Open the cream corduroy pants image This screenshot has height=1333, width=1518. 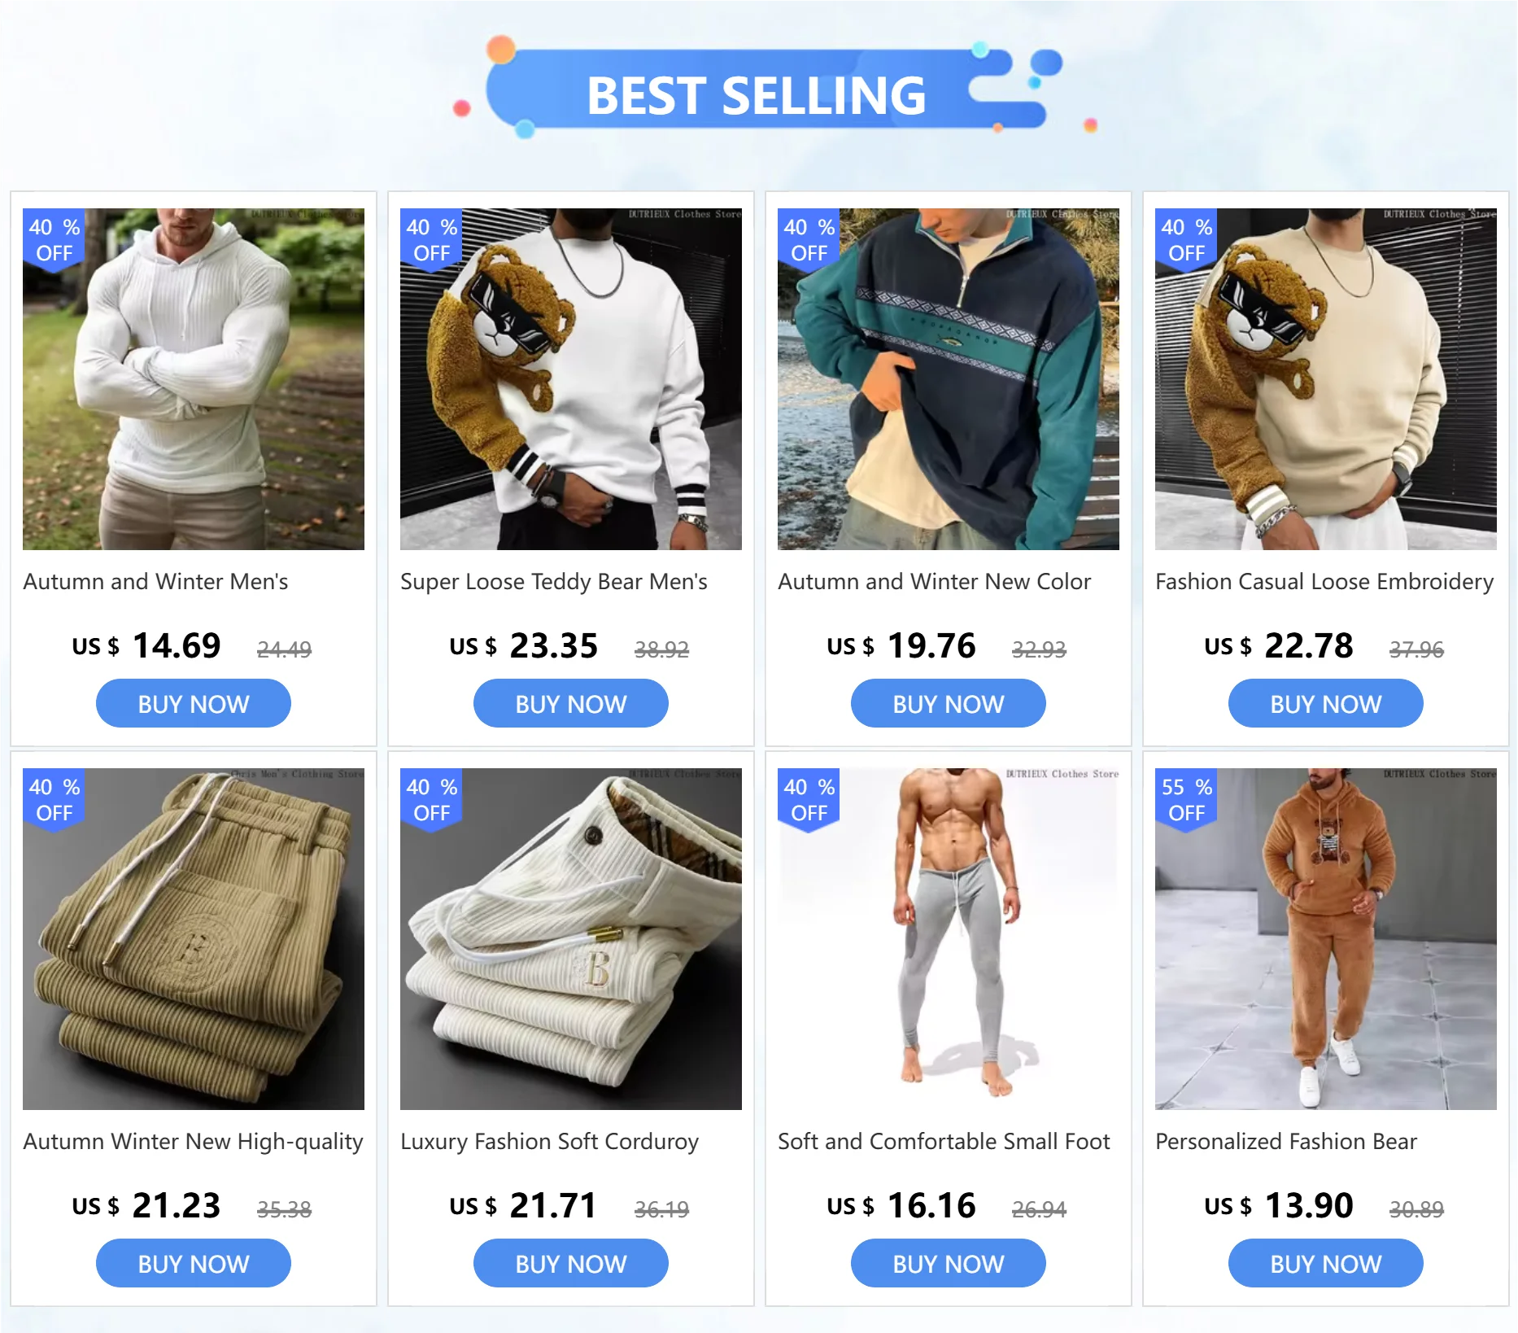571,939
